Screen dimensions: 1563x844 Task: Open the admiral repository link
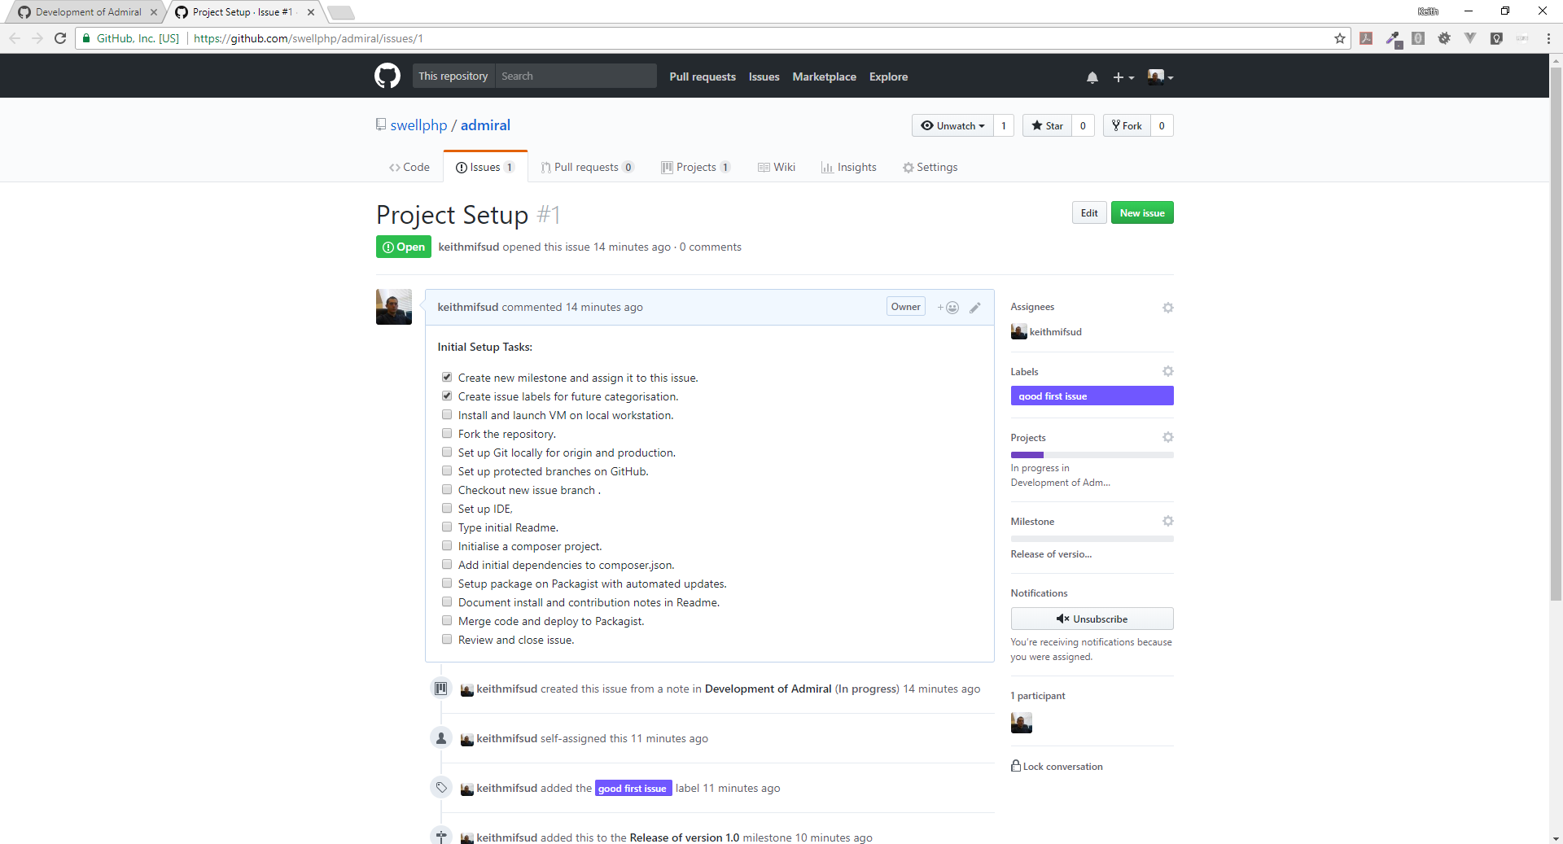pyautogui.click(x=485, y=125)
